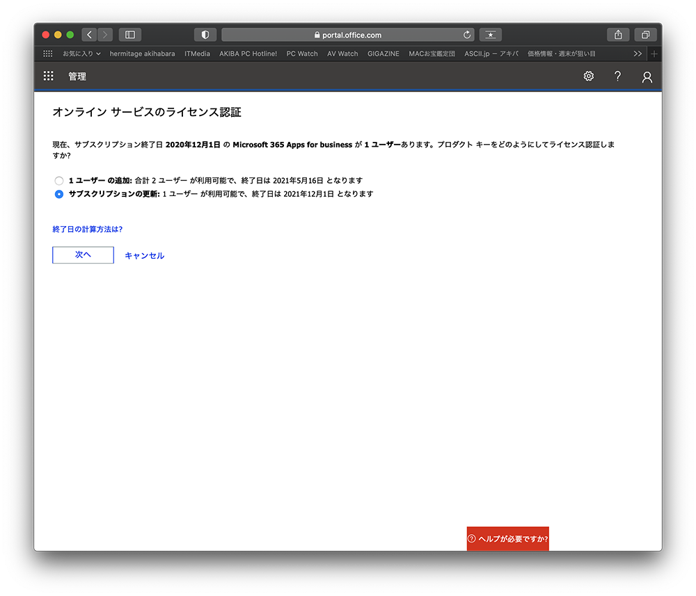This screenshot has height=596, width=696.
Task: Click the lock icon in address bar
Action: point(317,35)
